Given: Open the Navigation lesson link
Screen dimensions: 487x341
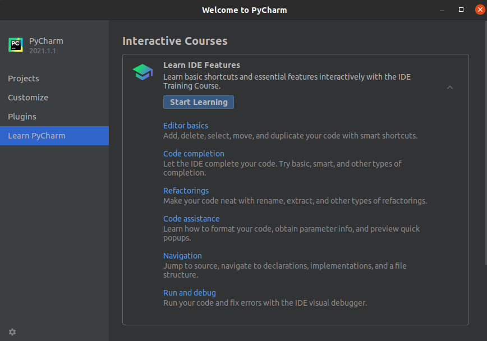Looking at the screenshot, I should pyautogui.click(x=182, y=256).
